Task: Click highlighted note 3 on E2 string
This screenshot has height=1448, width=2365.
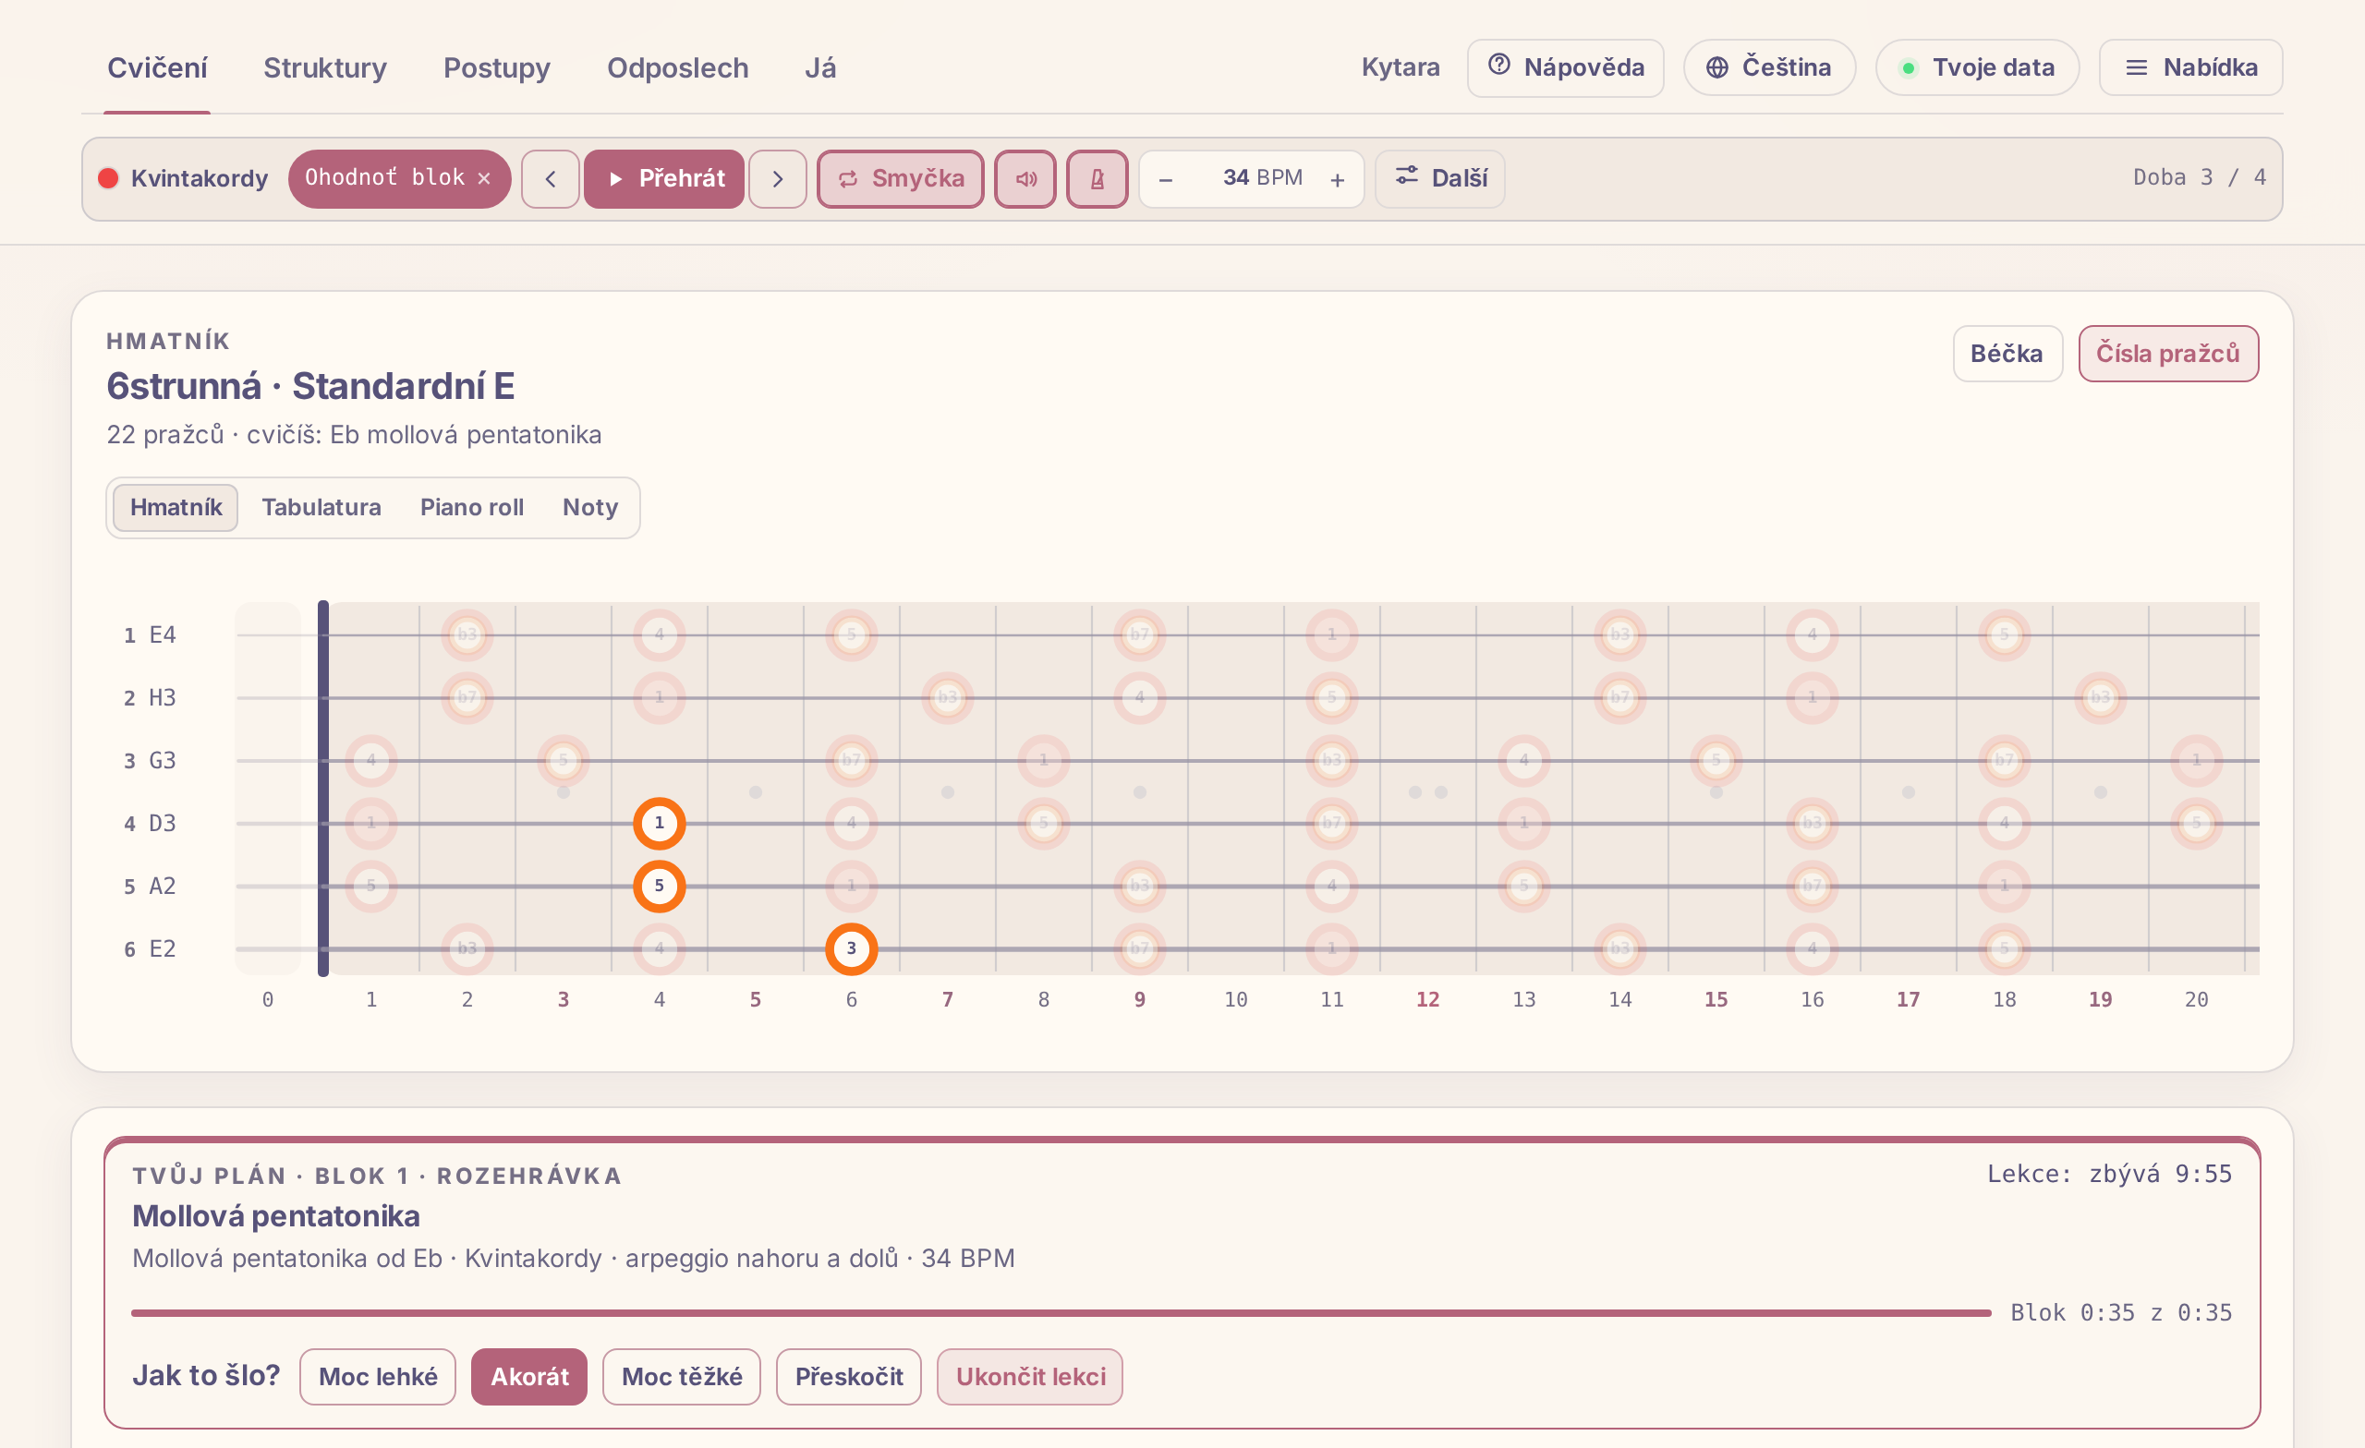Action: point(852,949)
